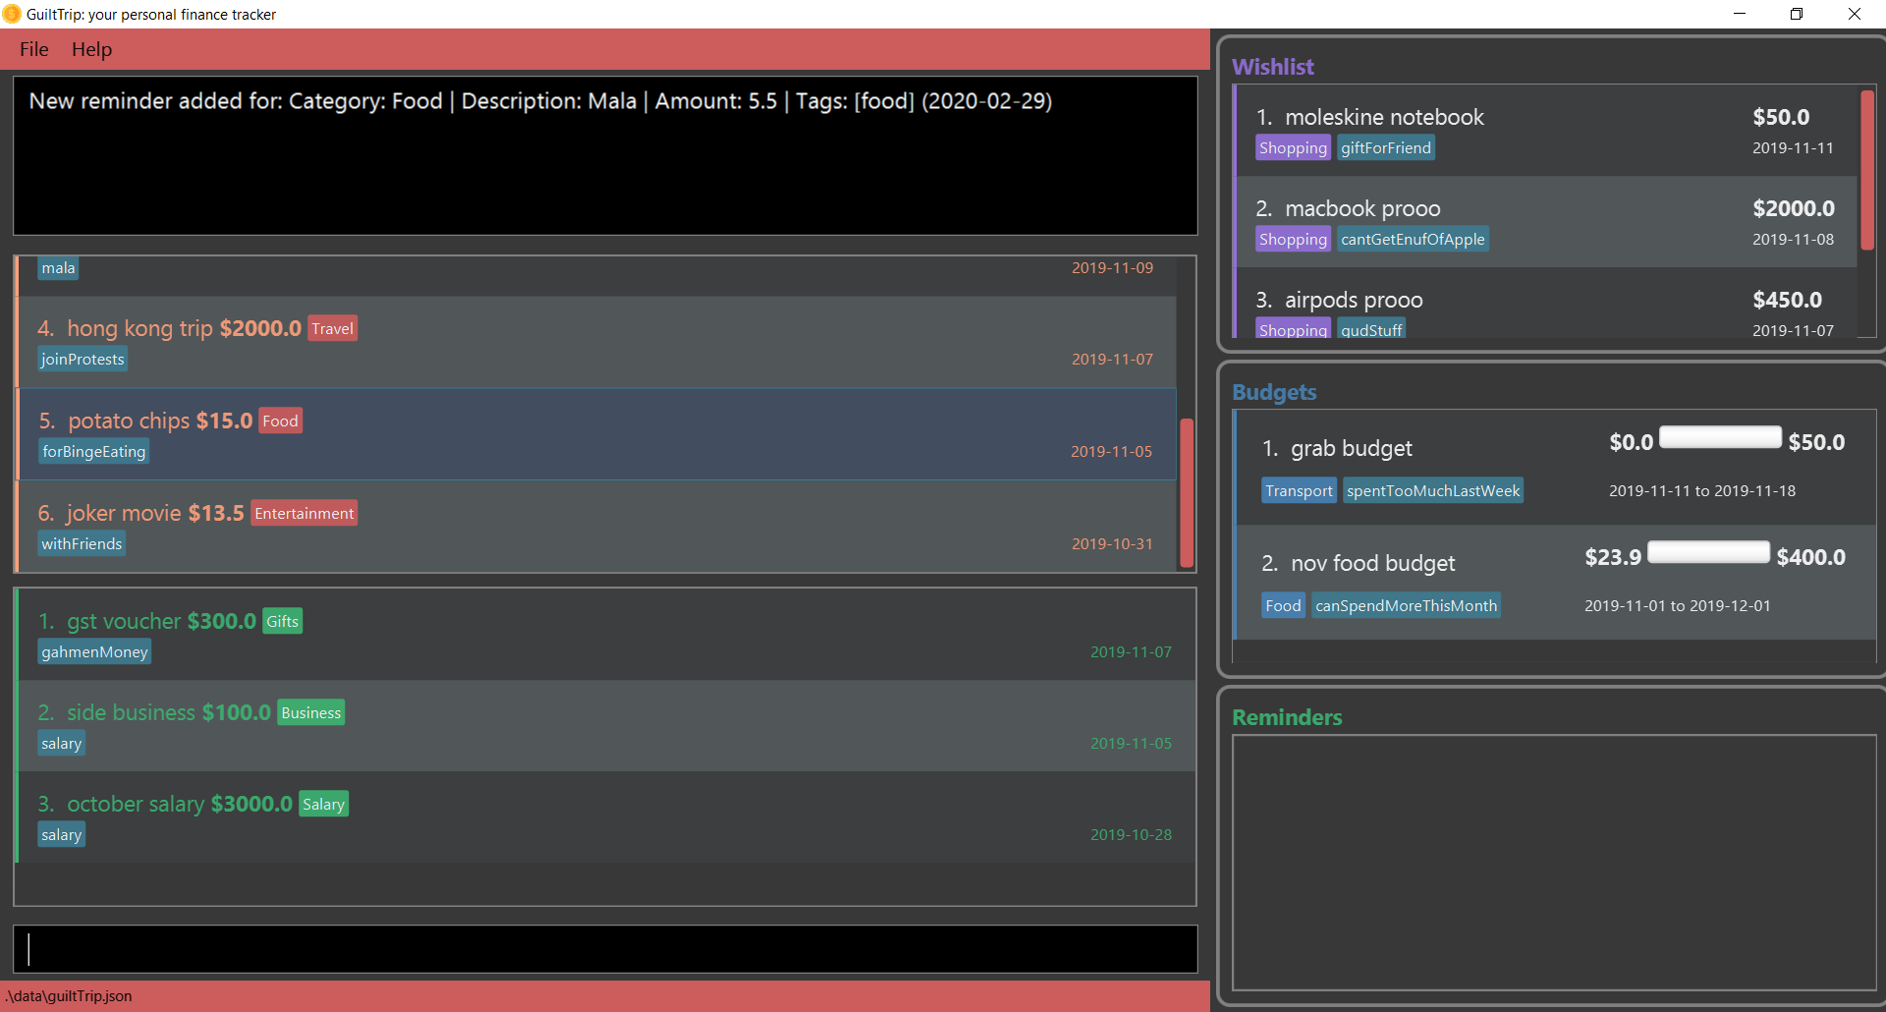
Task: Click the nov food budget progress bar
Action: coord(1708,552)
